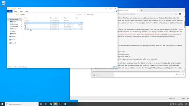Viewport: 189px width, 106px height.
Task: Open the address bar history dropdown
Action: (77, 14)
